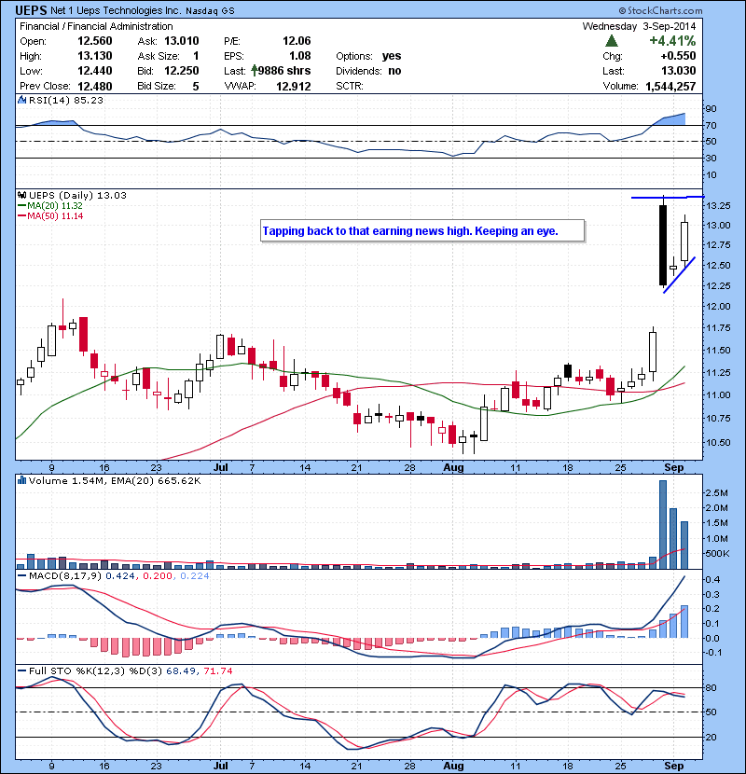Click the latest white candle near 13.00
The width and height of the screenshot is (746, 774).
[x=684, y=242]
